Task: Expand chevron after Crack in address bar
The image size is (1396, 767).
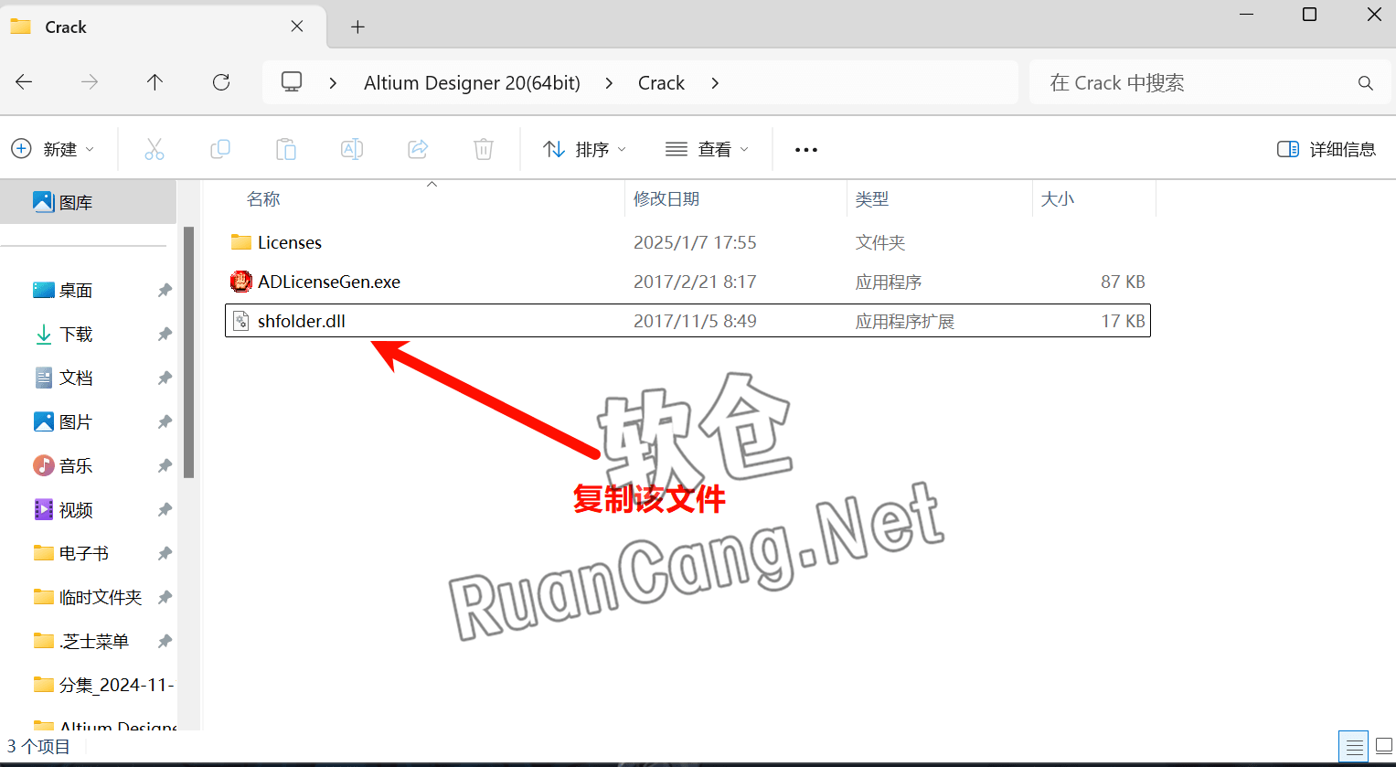Action: coord(715,83)
